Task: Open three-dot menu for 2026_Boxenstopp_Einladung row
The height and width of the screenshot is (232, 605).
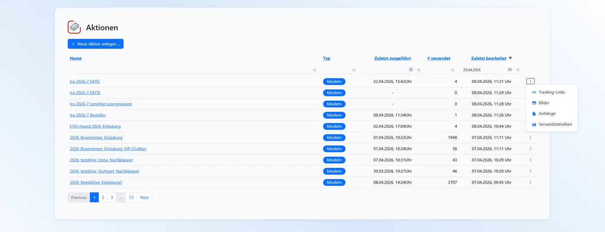Action: click(530, 137)
